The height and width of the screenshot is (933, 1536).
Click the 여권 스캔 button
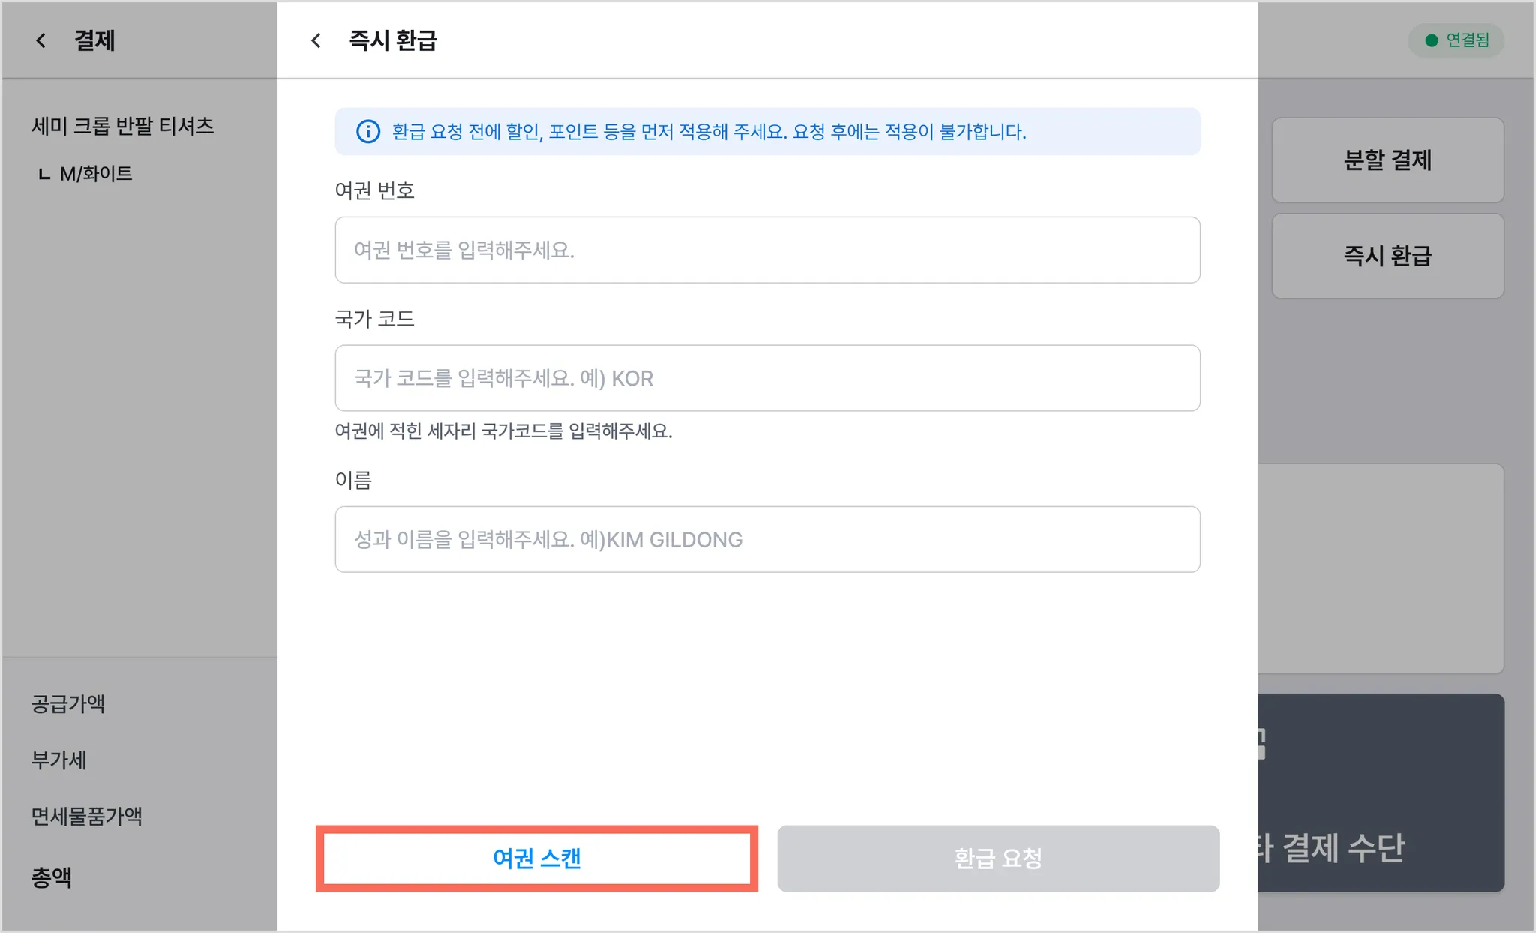pyautogui.click(x=537, y=859)
